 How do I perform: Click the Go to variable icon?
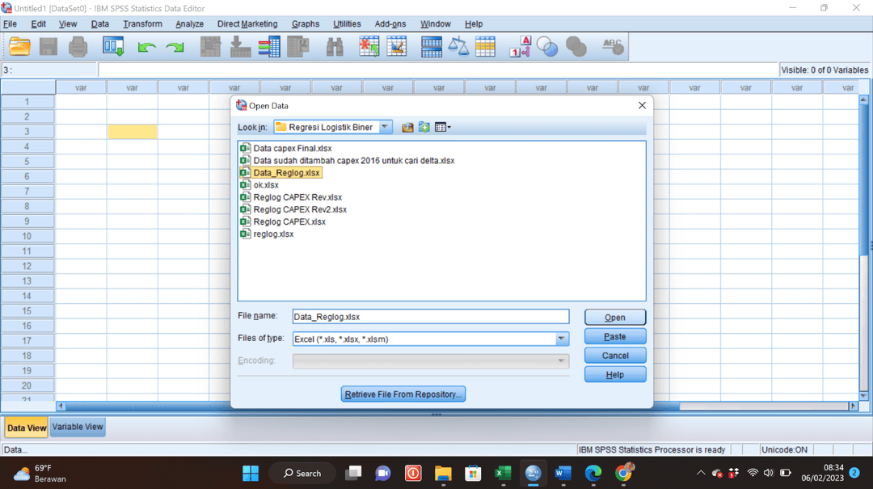click(x=240, y=47)
